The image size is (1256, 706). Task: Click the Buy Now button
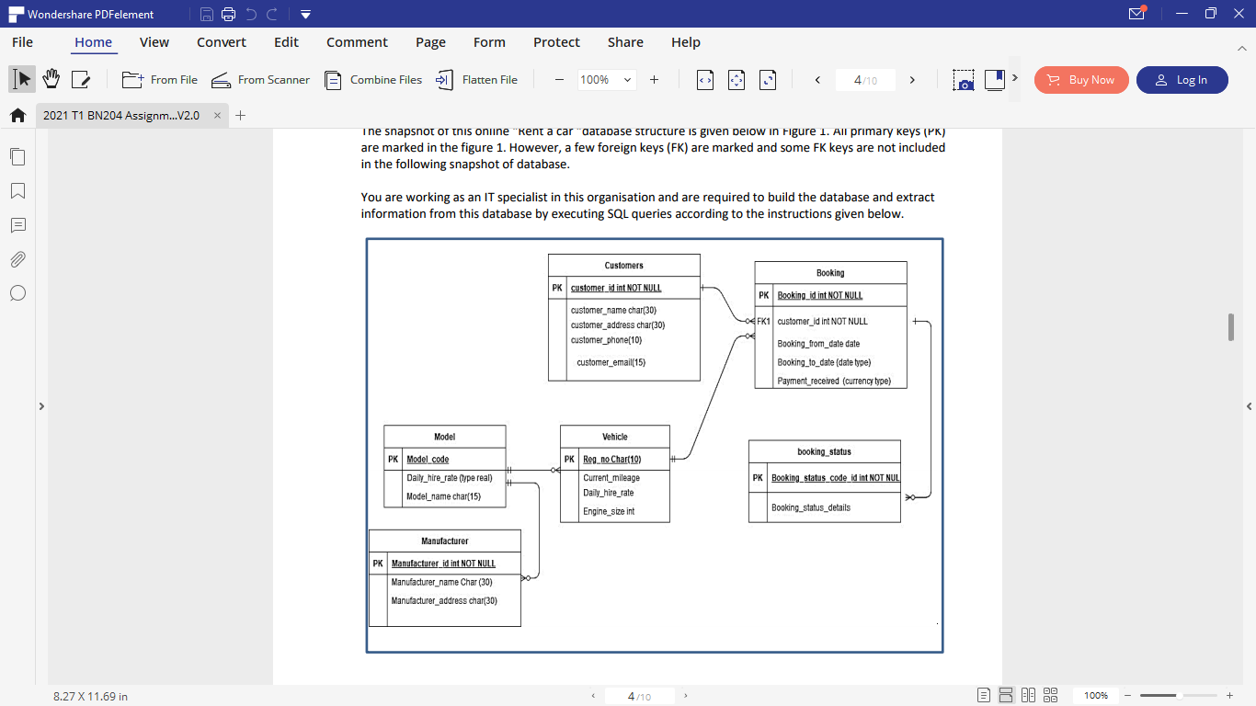1081,80
